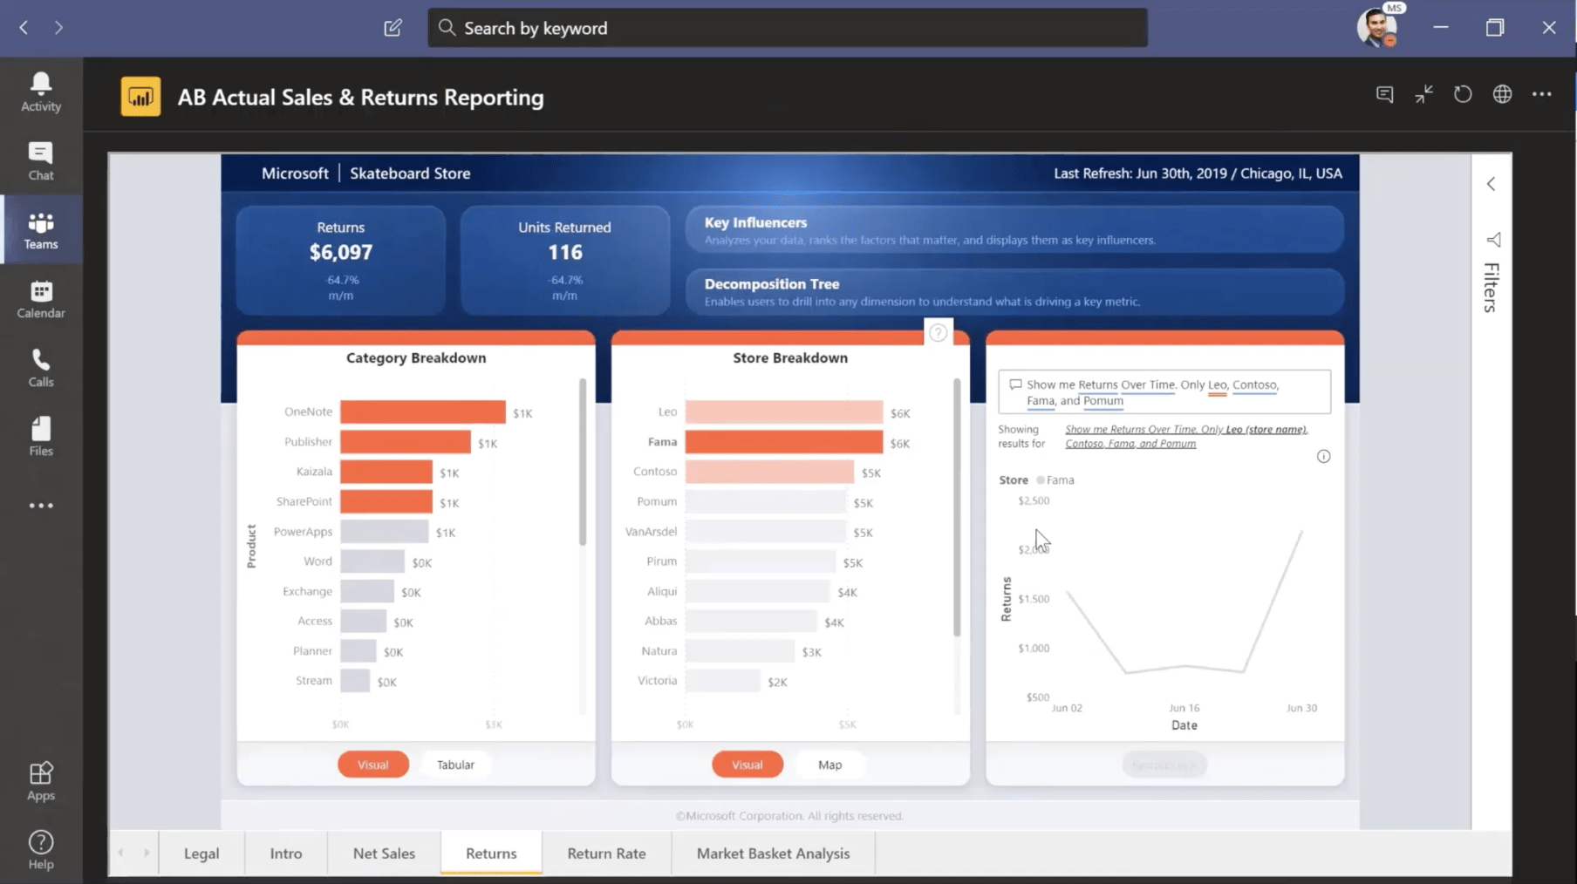Click the Skateboard Store header text
The image size is (1577, 884).
(x=410, y=173)
